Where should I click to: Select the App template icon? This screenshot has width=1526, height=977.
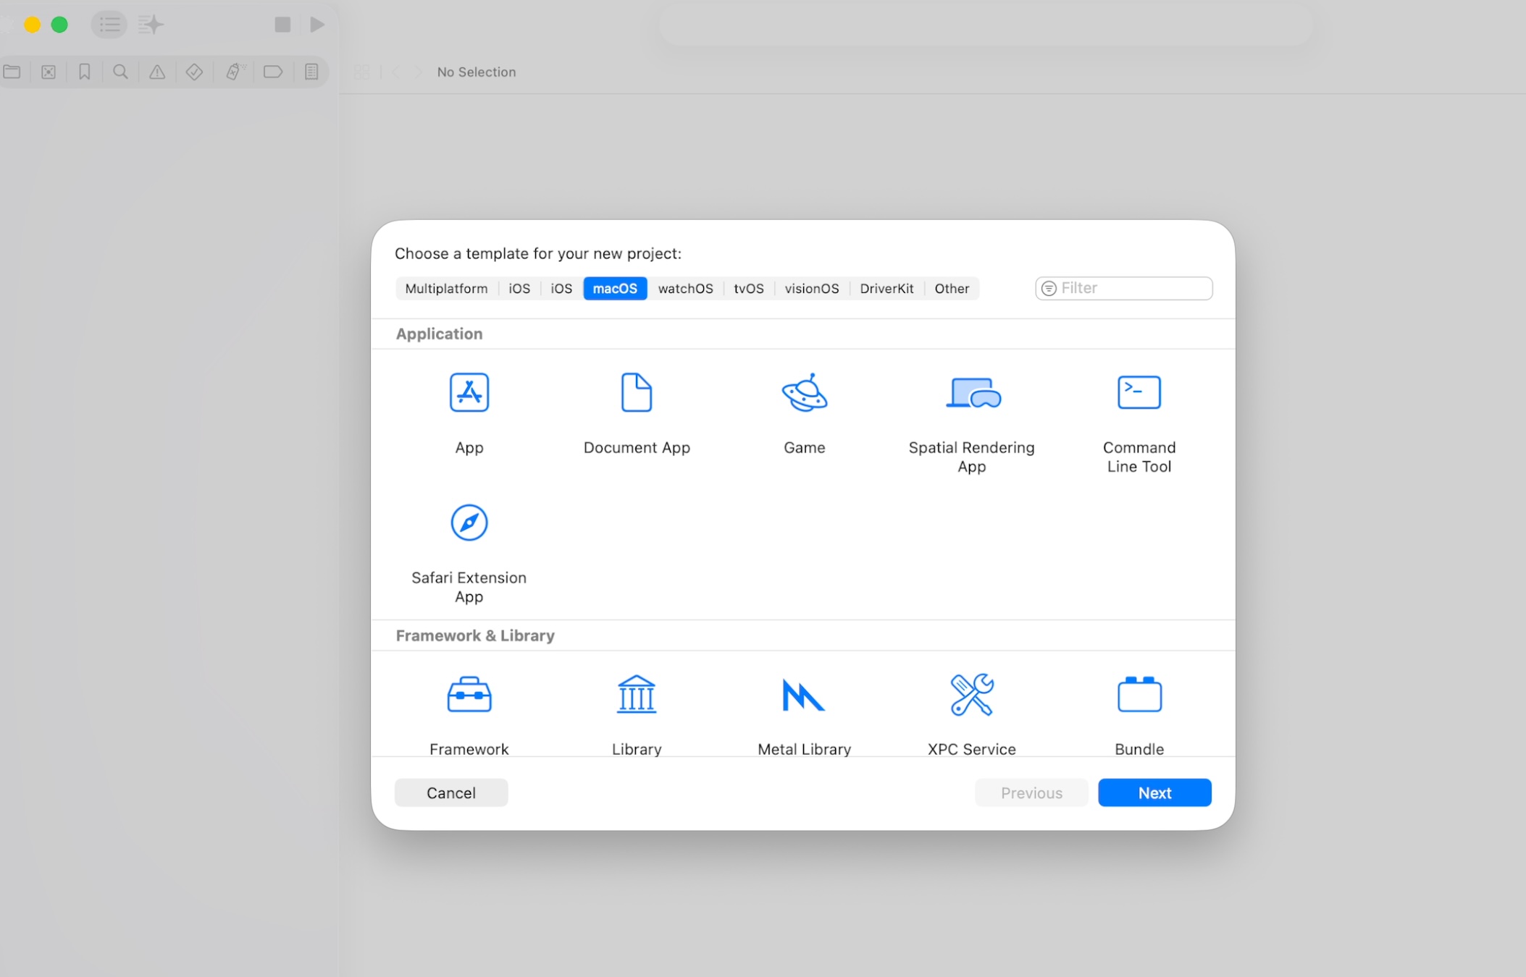pos(469,393)
